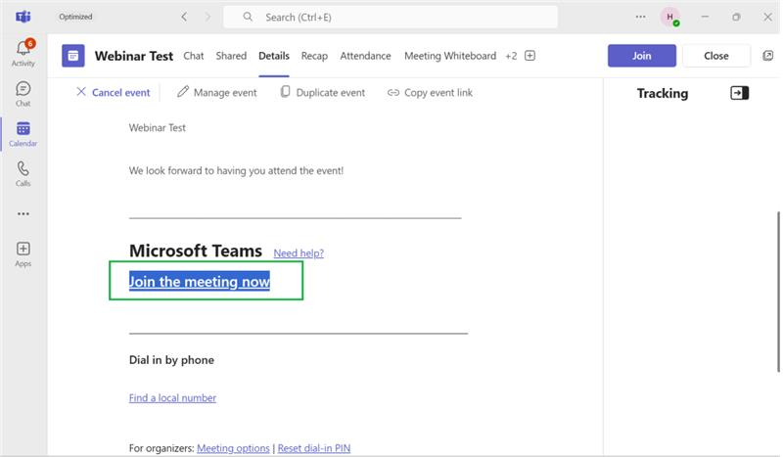The image size is (783, 457).
Task: Switch to the meeting Chat tab
Action: [x=193, y=56]
